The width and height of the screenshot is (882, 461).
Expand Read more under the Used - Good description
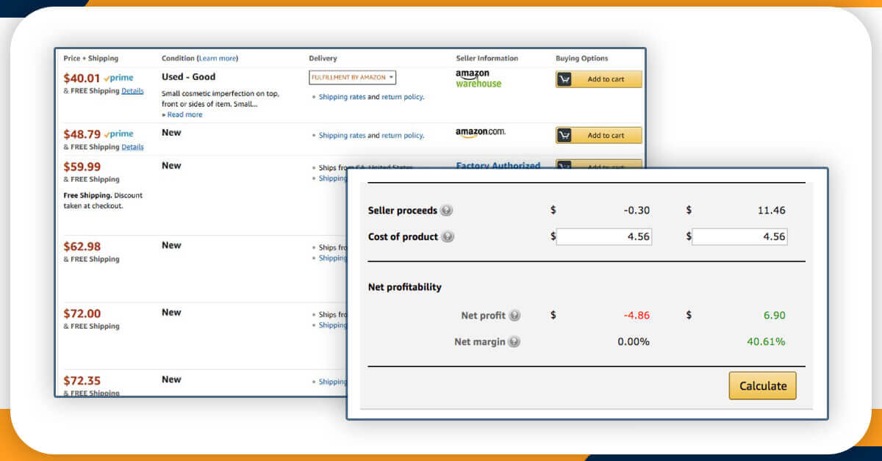coord(184,115)
